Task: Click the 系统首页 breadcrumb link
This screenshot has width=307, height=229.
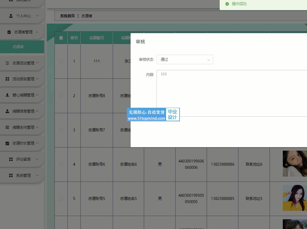Action: click(x=67, y=16)
